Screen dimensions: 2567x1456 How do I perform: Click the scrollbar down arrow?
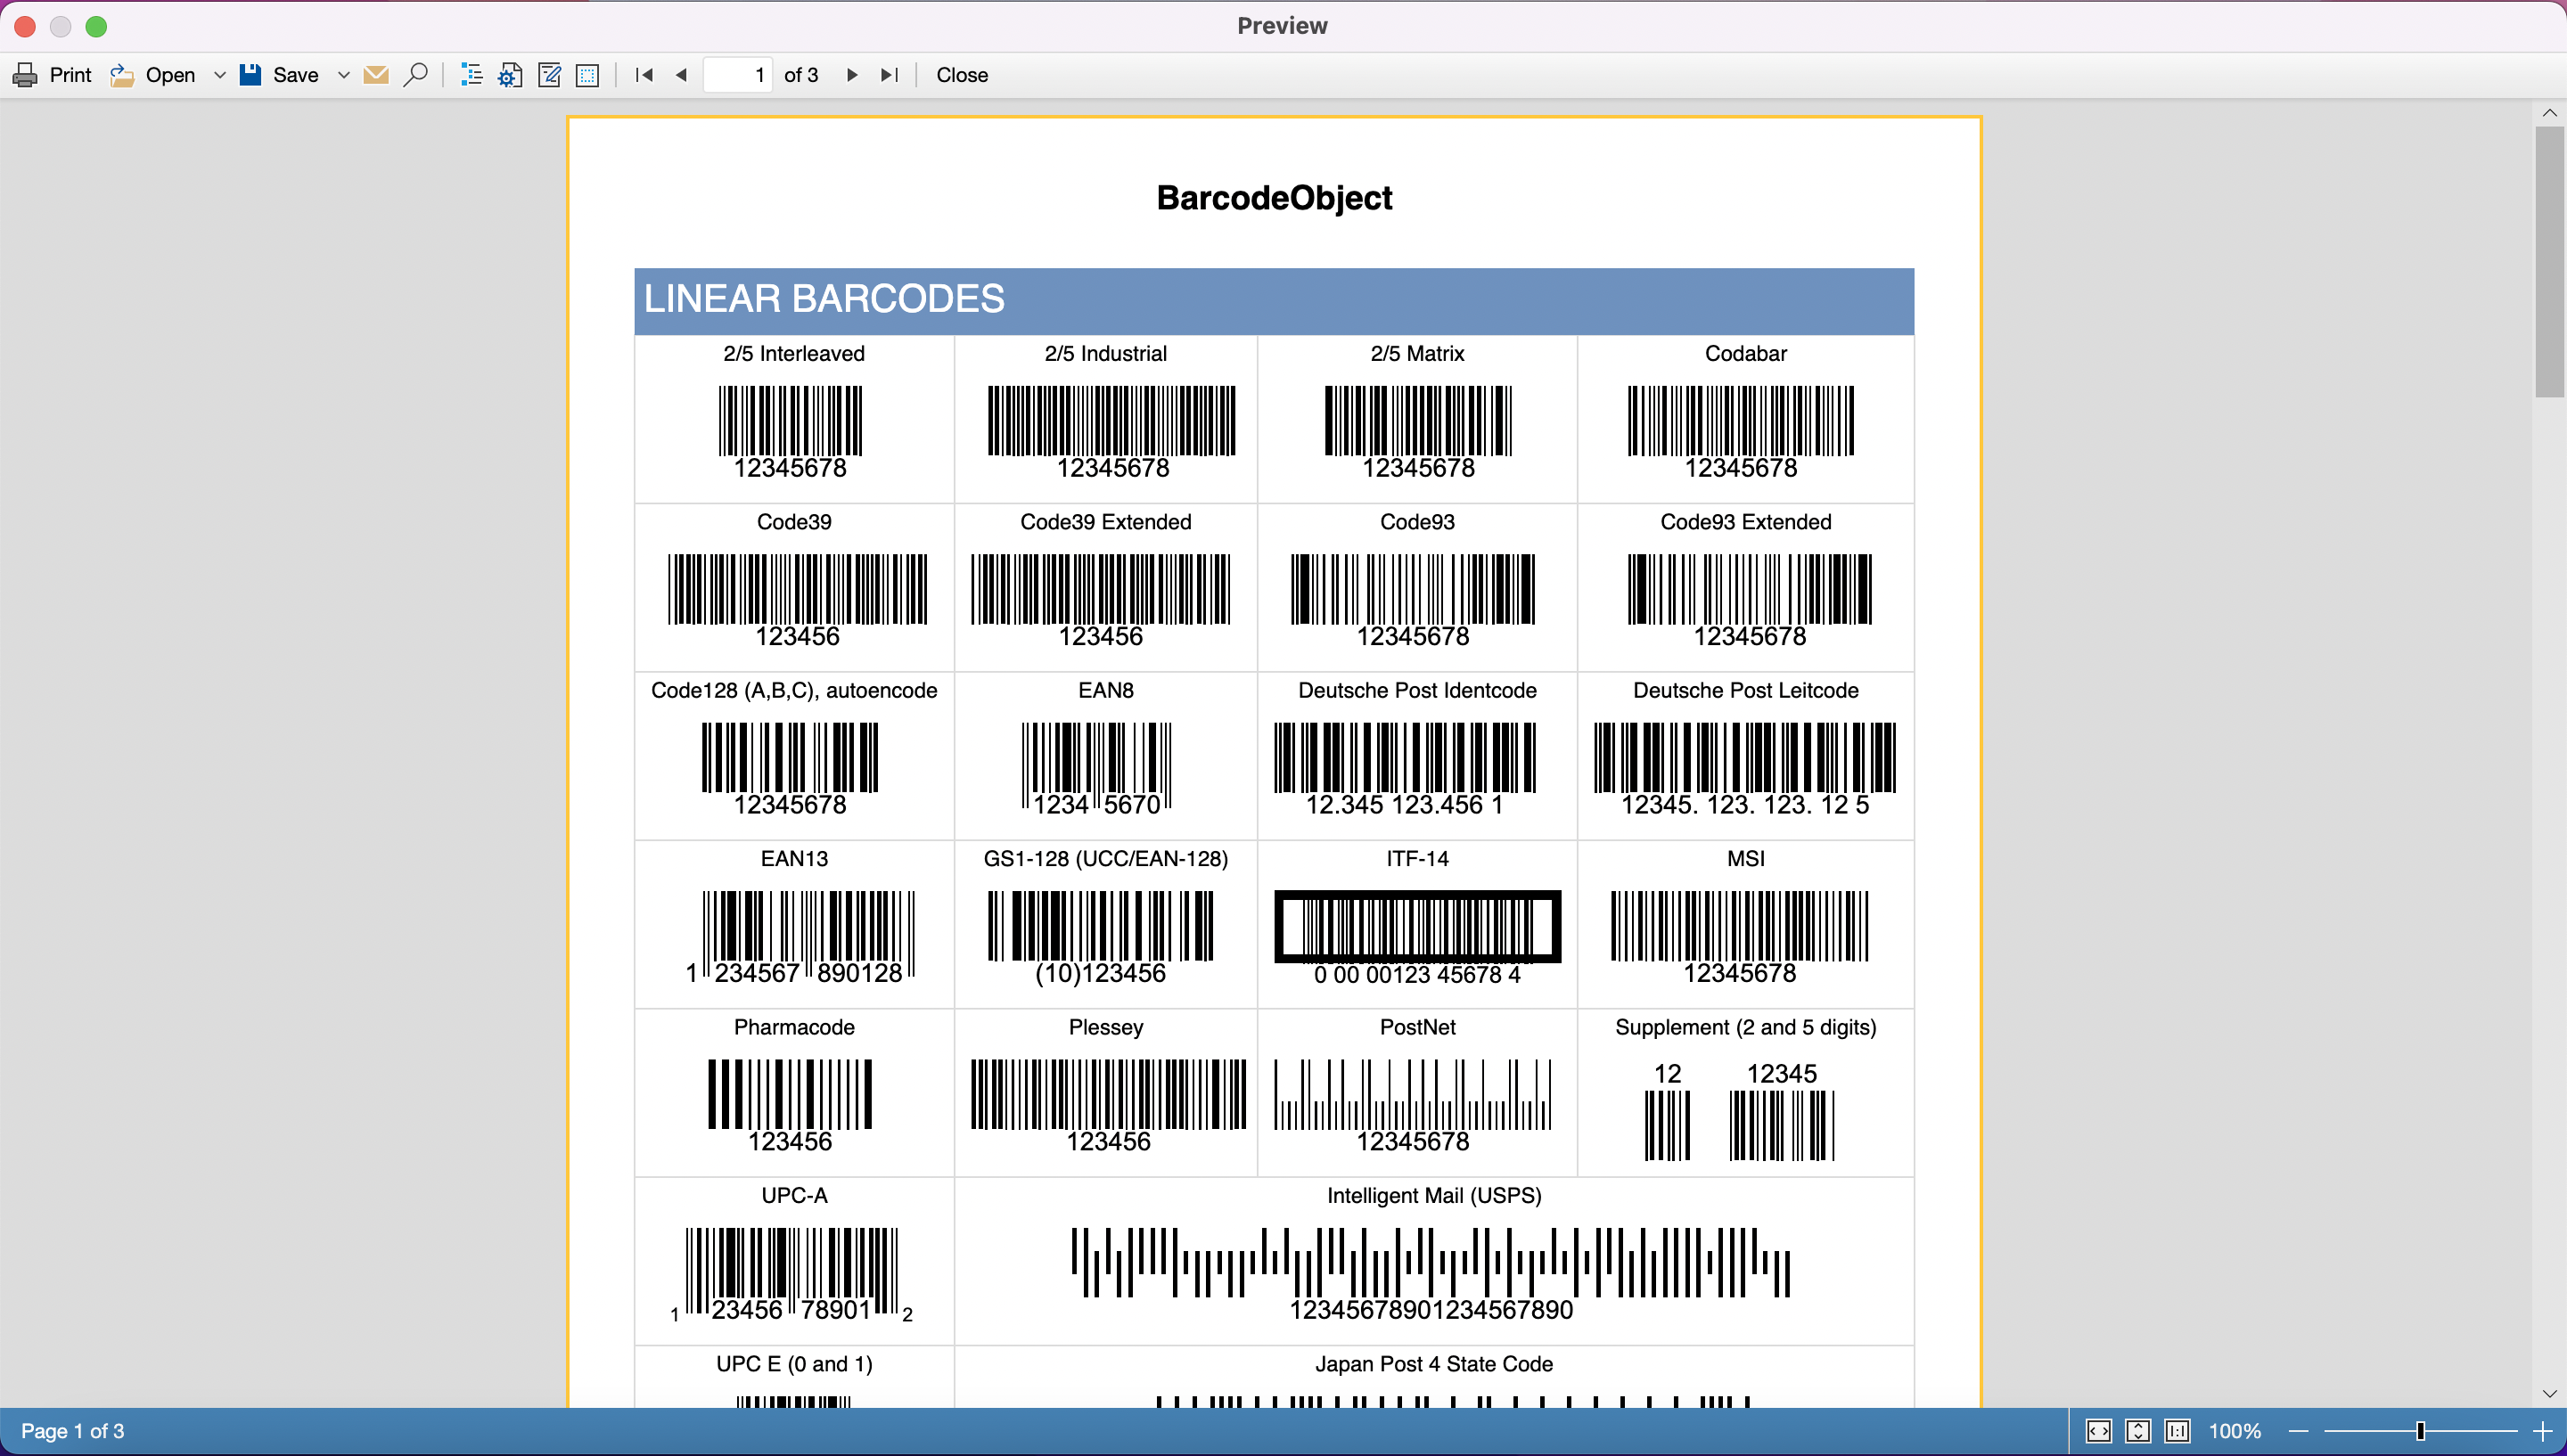[2549, 1394]
